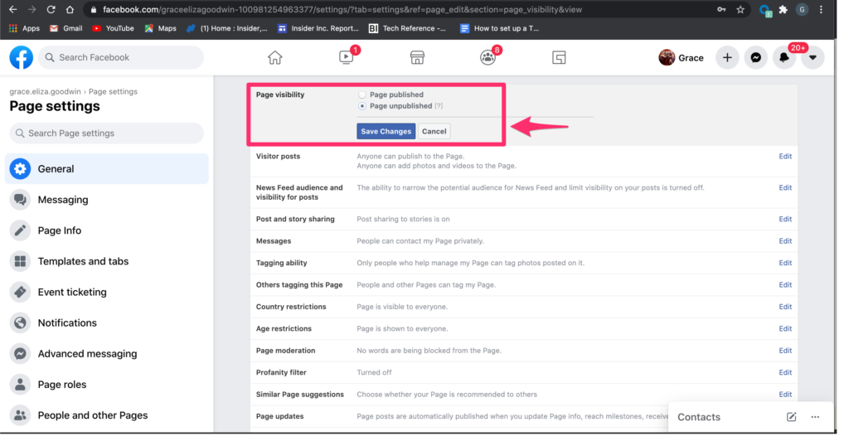Open Facebook Home feed icon

tap(275, 57)
